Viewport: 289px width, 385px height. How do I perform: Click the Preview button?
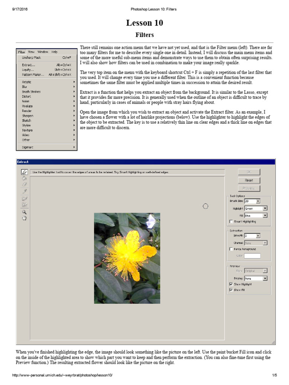coord(249,188)
